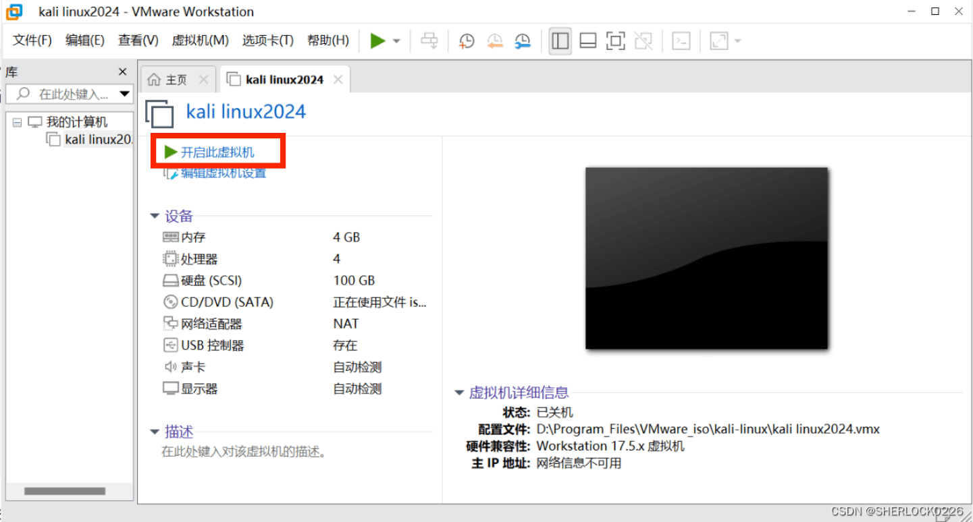Enter full screen mode icon
The width and height of the screenshot is (973, 522).
616,41
